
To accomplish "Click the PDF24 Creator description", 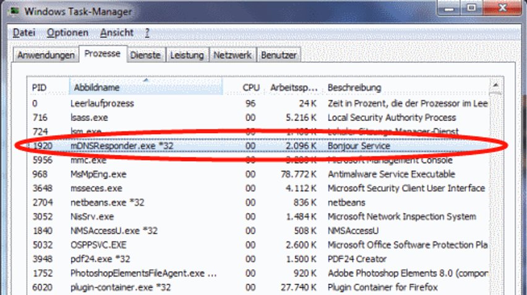I will tap(358, 259).
